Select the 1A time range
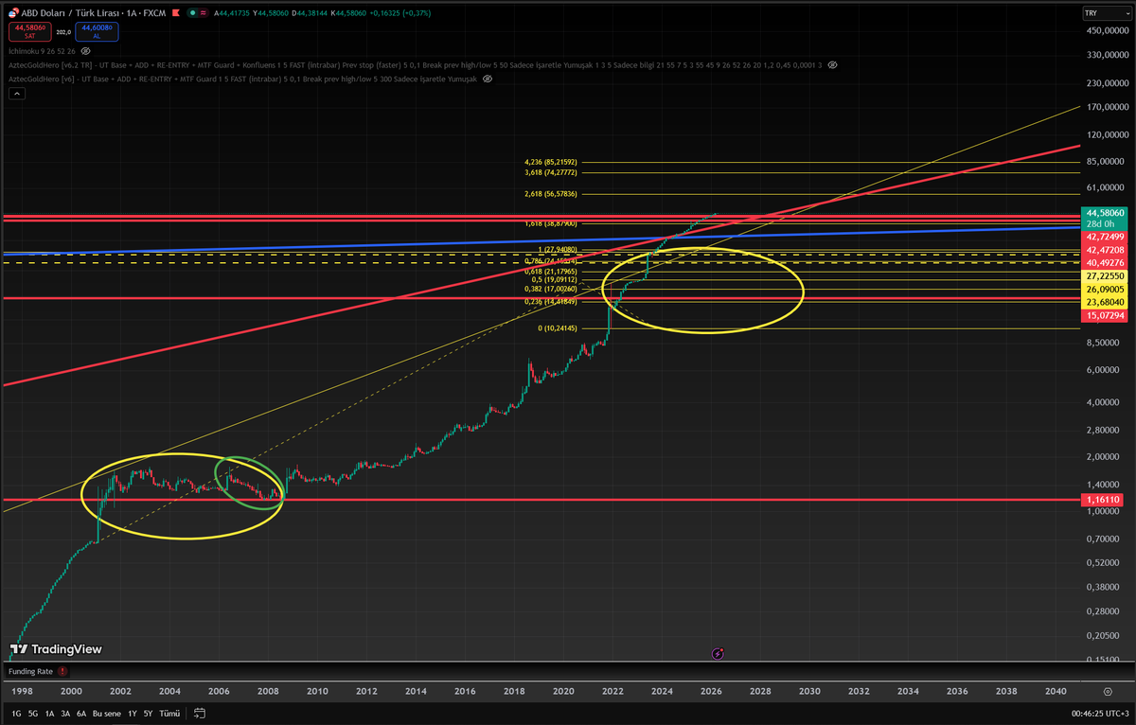Image resolution: width=1136 pixels, height=725 pixels. [x=49, y=713]
